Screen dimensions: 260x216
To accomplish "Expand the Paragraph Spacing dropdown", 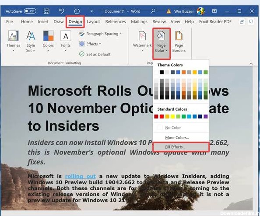I will click(100, 34).
